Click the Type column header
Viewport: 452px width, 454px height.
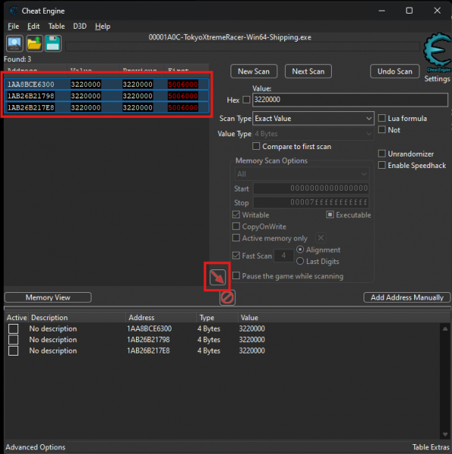pyautogui.click(x=218, y=318)
